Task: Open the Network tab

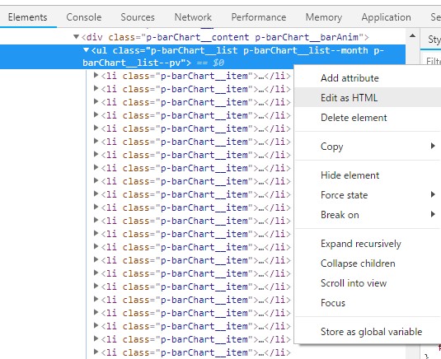Action: (x=193, y=17)
